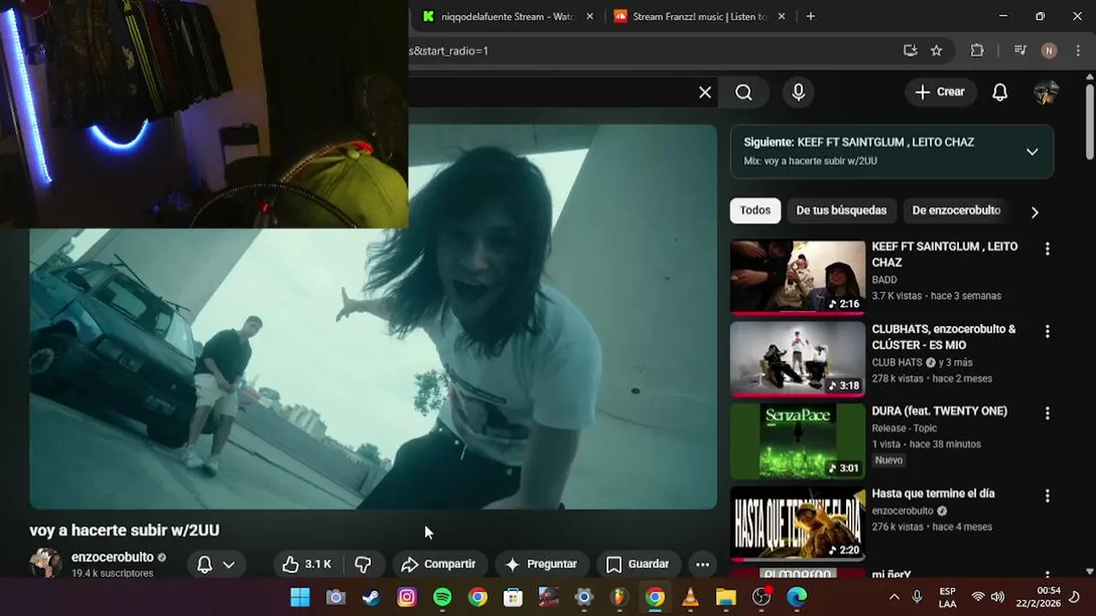Open the Hasta que termine el día thumbnail
Viewport: 1096px width, 616px height.
click(x=797, y=524)
